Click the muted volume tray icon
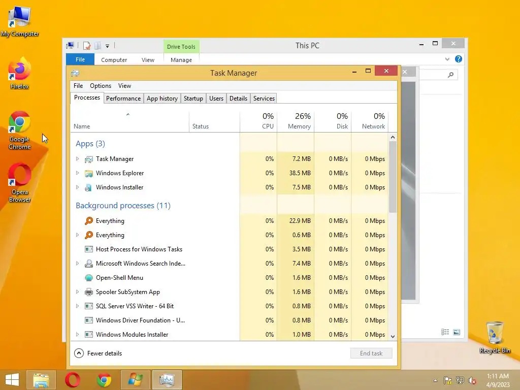520x390 pixels. (x=472, y=380)
